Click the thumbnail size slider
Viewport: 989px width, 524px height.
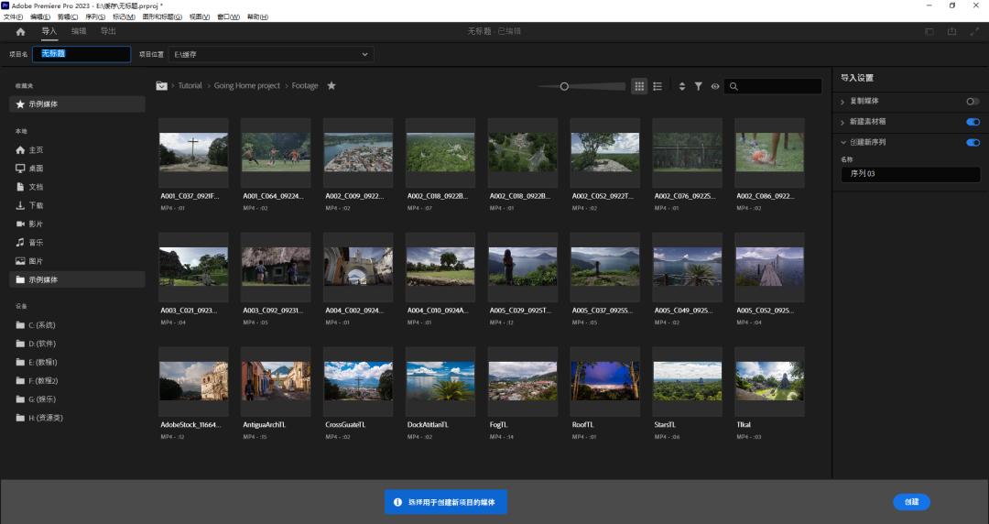(564, 86)
